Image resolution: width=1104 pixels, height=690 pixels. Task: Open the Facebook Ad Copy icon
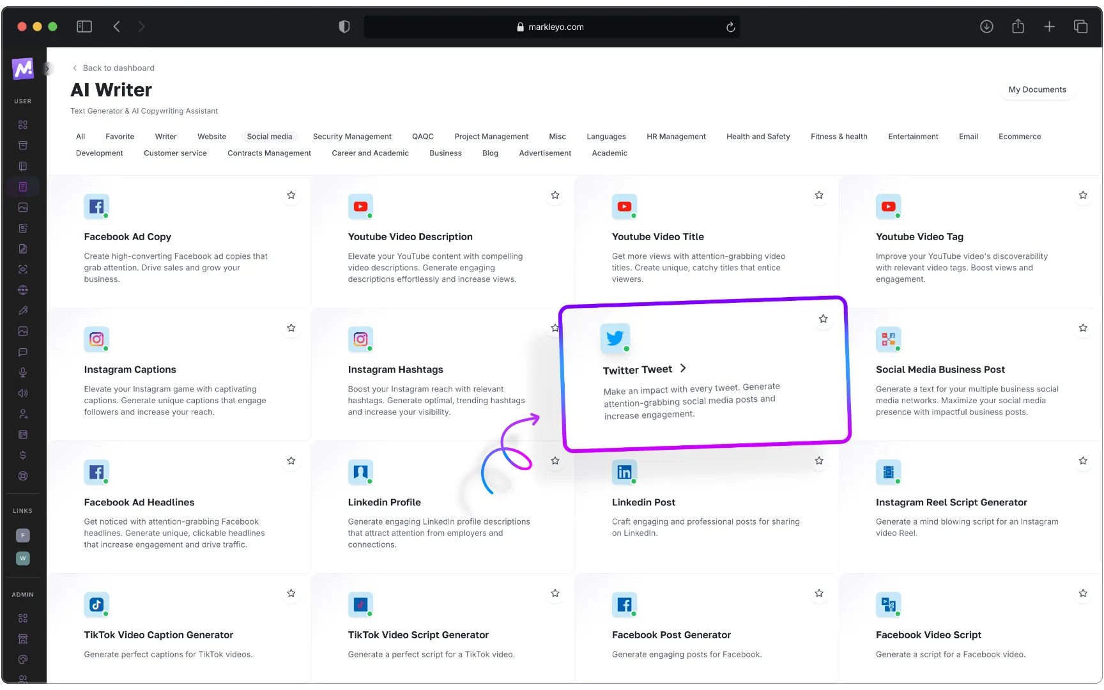[96, 206]
